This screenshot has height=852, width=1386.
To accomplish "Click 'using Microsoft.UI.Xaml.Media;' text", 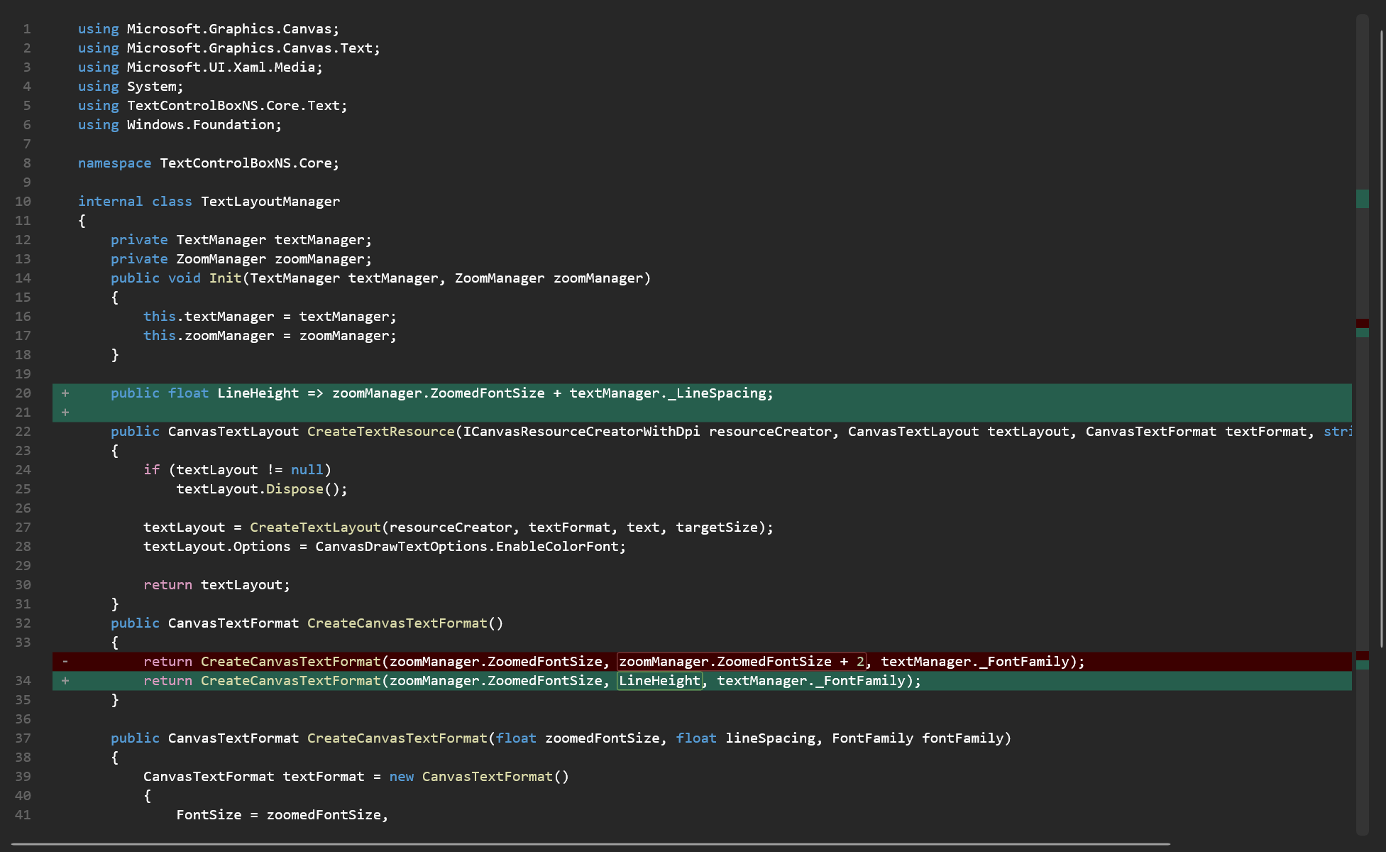I will point(200,67).
